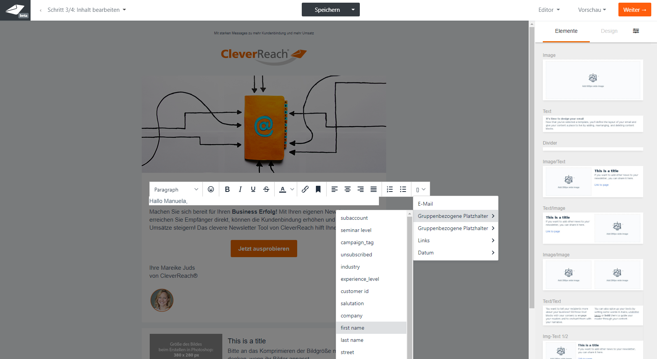The width and height of the screenshot is (657, 359).
Task: Choose the unsubscribed placeholder
Action: 371,254
